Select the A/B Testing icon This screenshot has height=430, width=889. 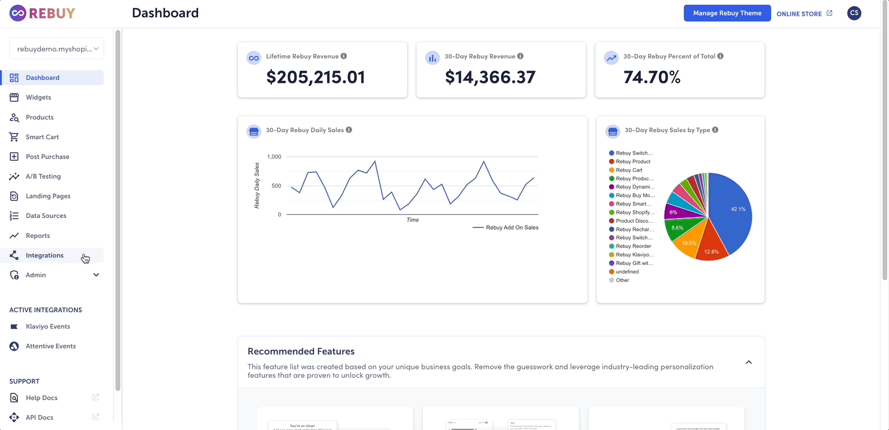15,176
